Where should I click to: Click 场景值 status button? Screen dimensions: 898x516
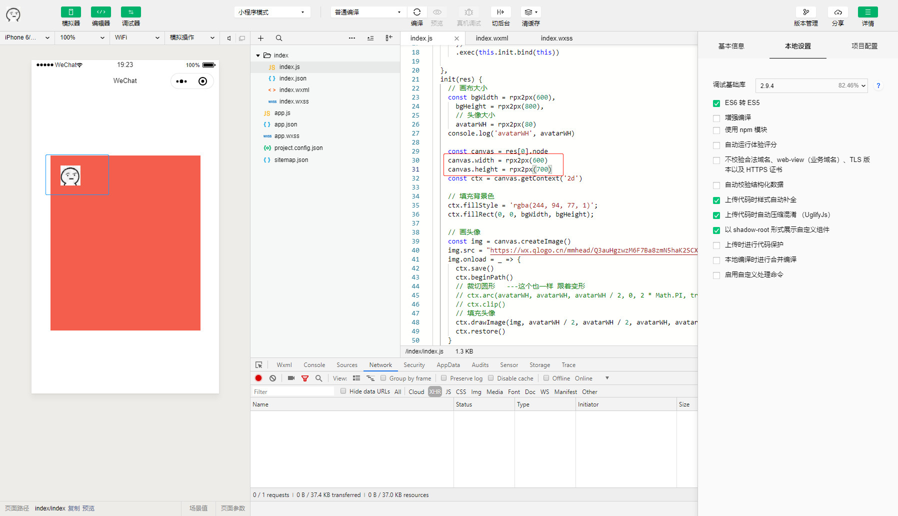point(198,508)
